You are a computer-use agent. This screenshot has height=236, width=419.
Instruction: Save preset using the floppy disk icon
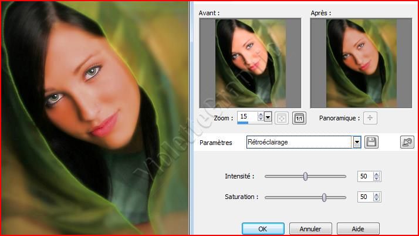[x=371, y=142]
